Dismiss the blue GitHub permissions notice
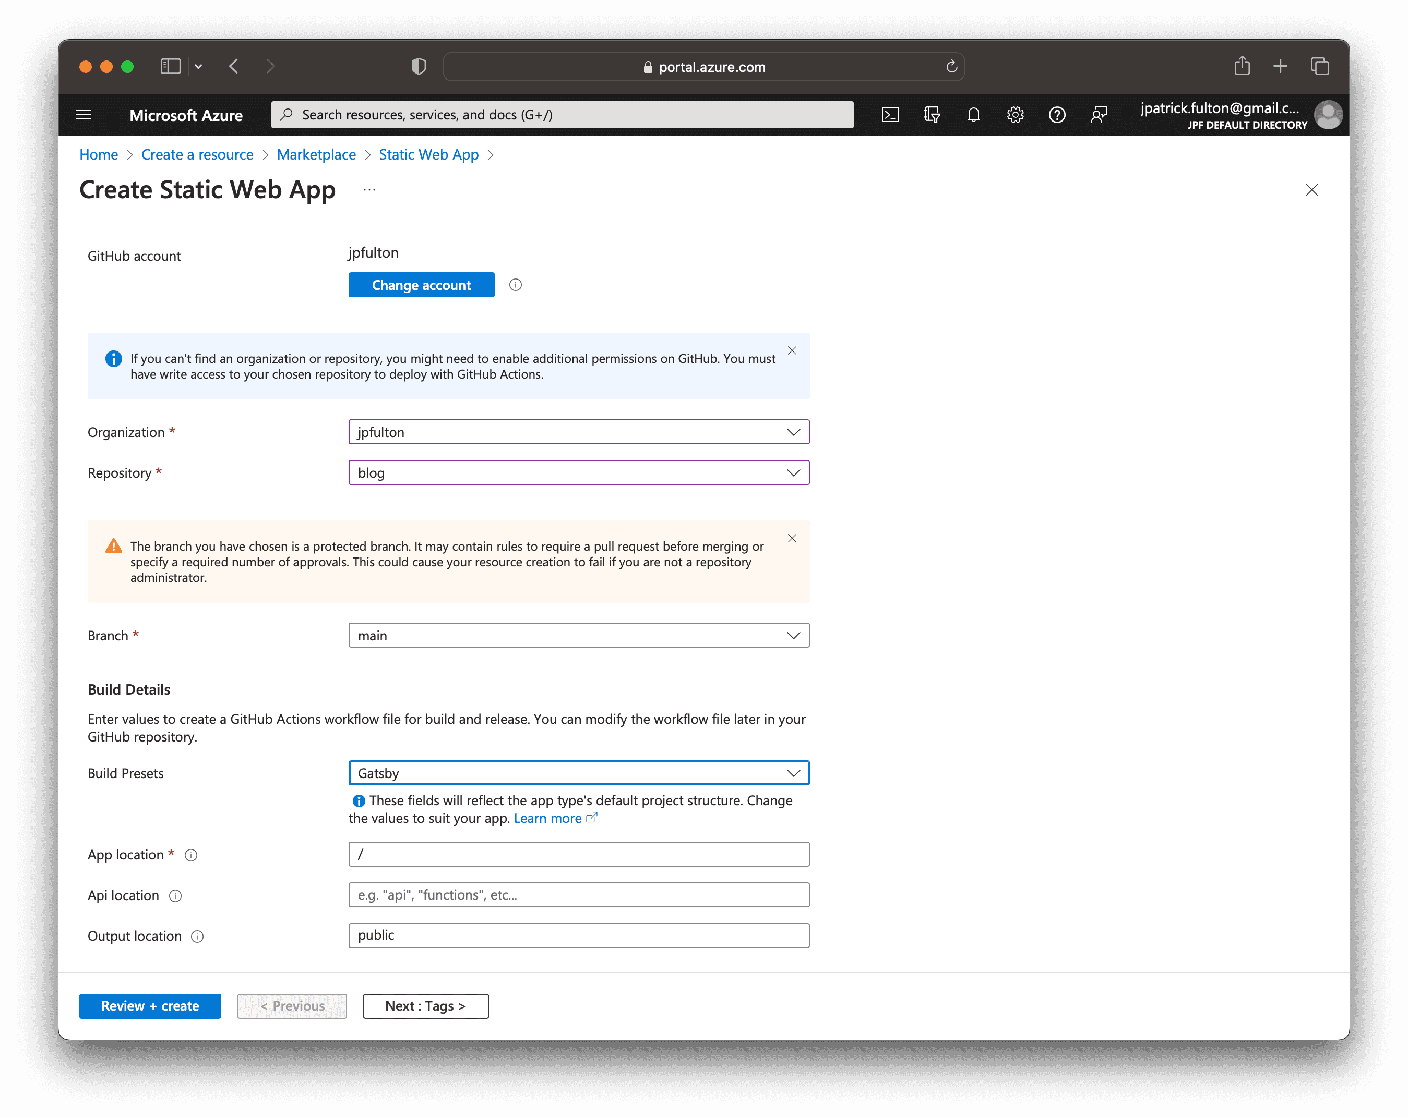The height and width of the screenshot is (1117, 1408). pyautogui.click(x=792, y=351)
